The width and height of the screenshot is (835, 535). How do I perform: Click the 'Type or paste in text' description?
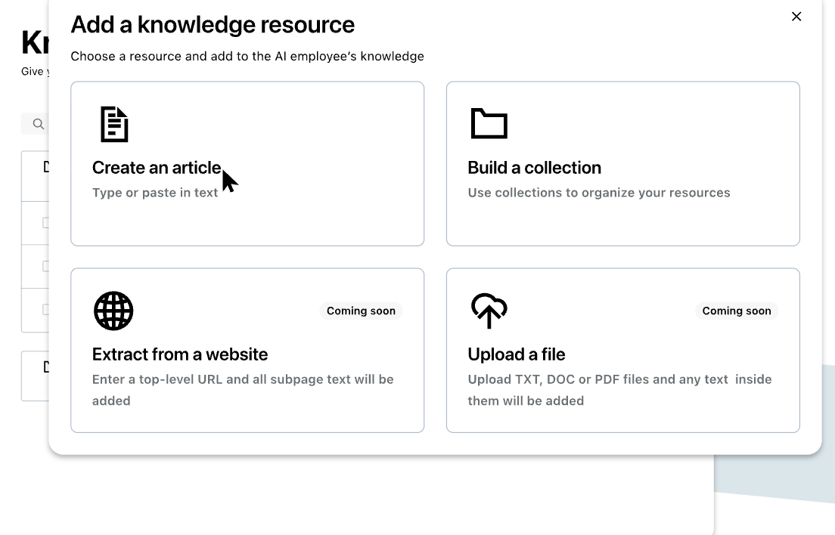(x=155, y=193)
